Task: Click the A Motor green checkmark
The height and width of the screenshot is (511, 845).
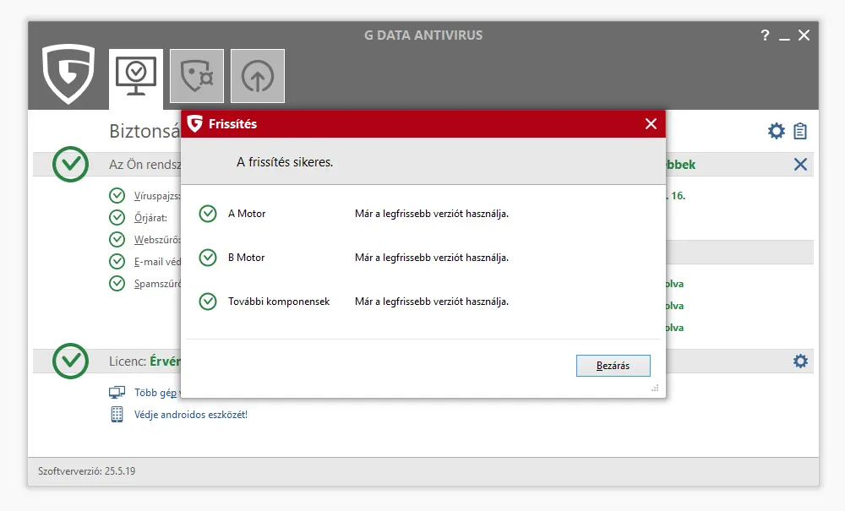Action: pos(208,214)
